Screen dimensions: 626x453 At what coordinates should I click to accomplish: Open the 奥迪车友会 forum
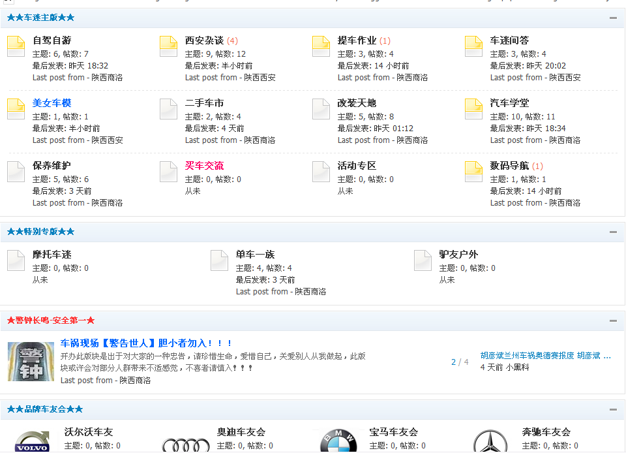click(x=241, y=432)
